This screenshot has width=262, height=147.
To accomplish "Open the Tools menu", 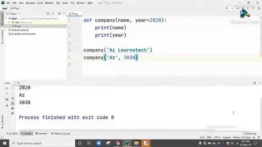I will pyautogui.click(x=65, y=3).
